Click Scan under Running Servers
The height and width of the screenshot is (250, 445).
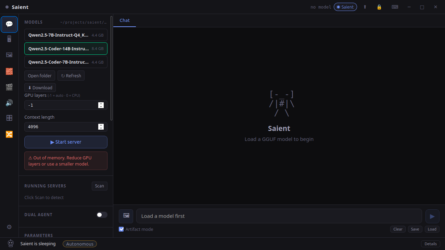100,186
